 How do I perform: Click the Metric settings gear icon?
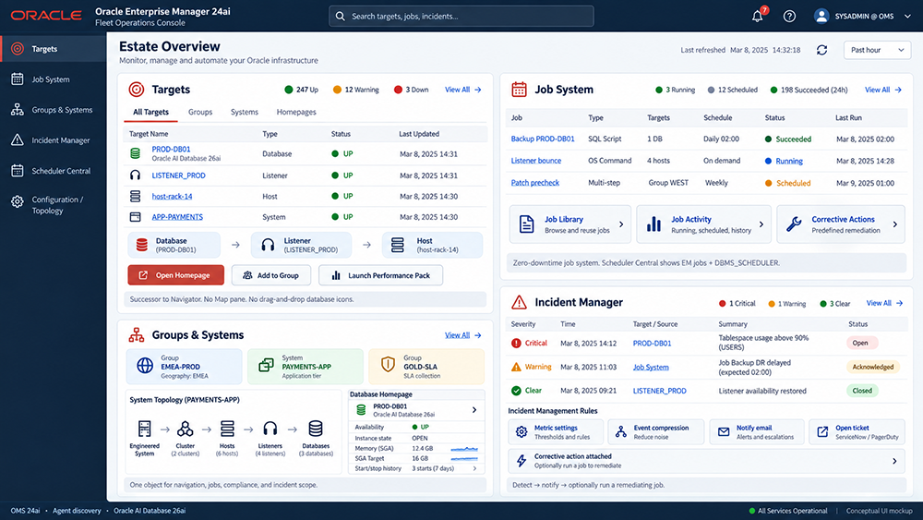click(x=521, y=432)
